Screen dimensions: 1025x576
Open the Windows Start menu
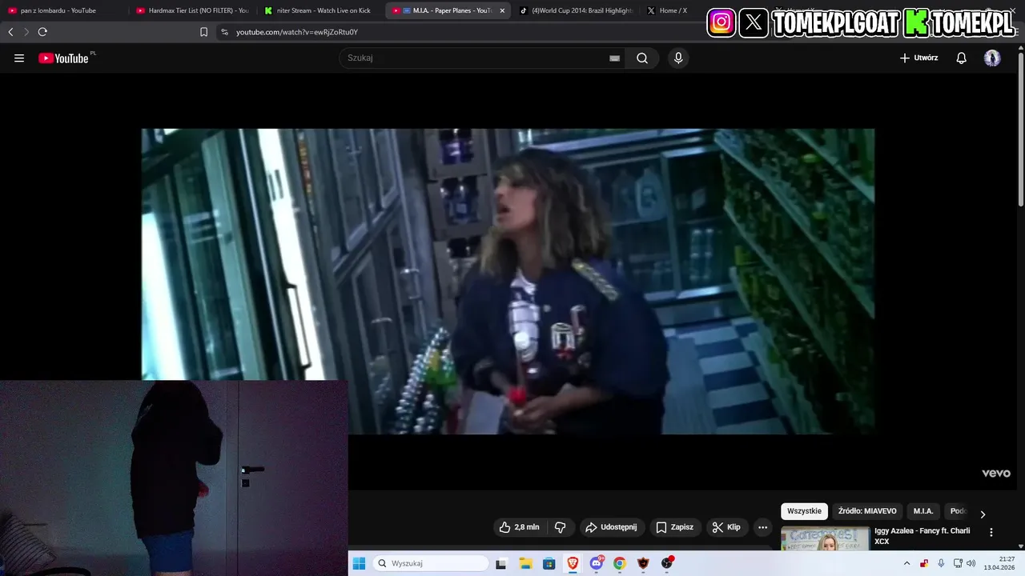(359, 563)
